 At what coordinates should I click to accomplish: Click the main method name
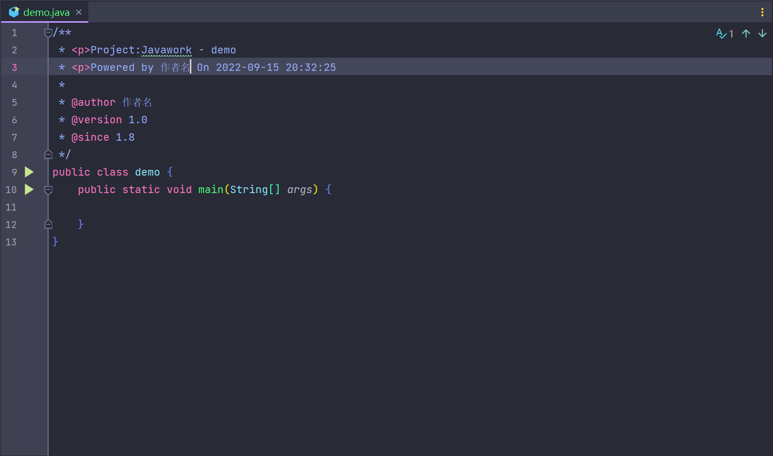(x=211, y=190)
